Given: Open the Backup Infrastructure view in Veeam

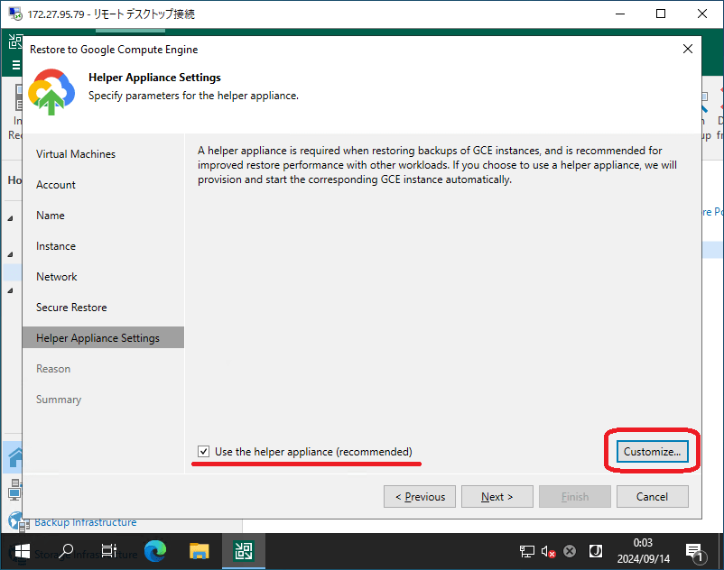Looking at the screenshot, I should [86, 522].
